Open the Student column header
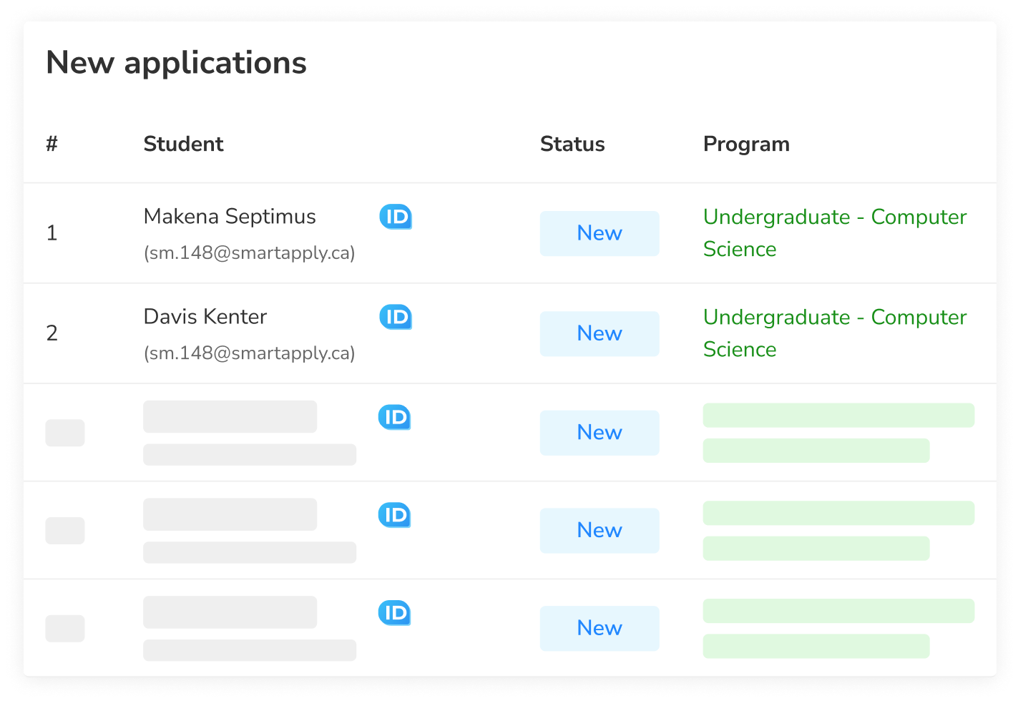 (x=183, y=144)
